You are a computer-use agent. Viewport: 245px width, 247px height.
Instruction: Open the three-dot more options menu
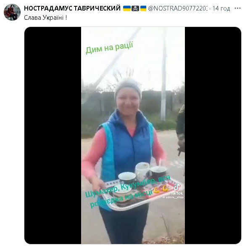[237, 8]
